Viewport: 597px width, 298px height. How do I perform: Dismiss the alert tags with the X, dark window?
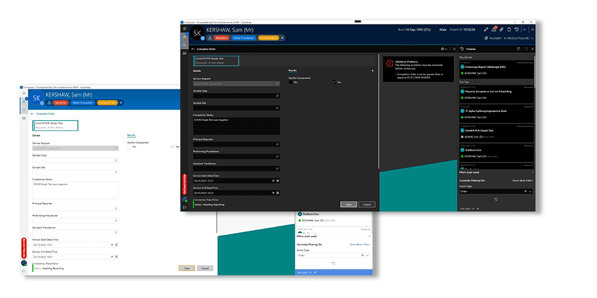(x=282, y=38)
